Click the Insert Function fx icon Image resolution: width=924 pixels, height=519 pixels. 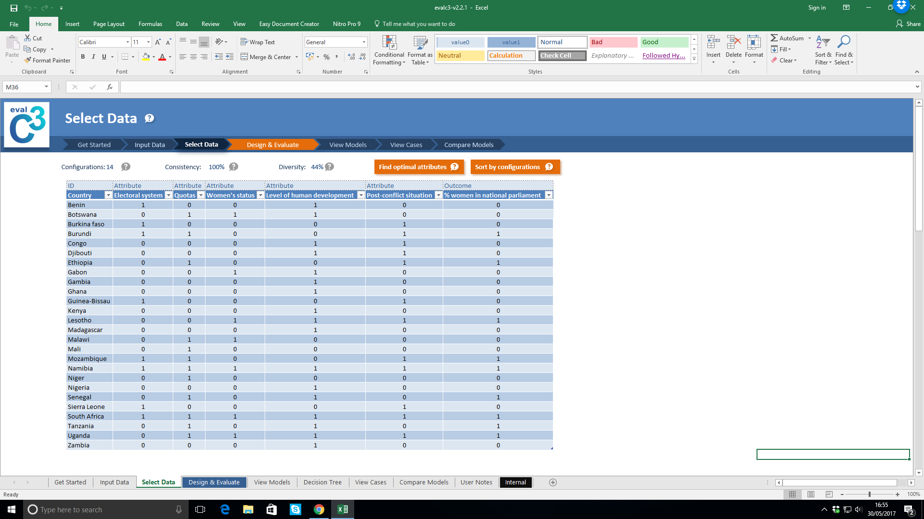(110, 87)
